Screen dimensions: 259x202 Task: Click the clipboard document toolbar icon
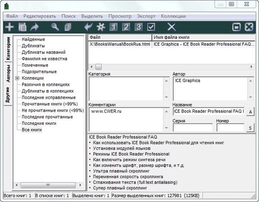pos(22,27)
